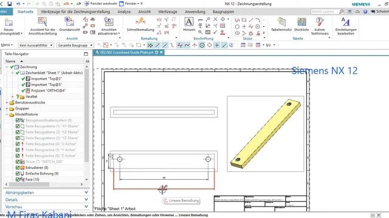389x218 pixels.
Task: Launch Assistent für die Ansichtserstellung
Action: 43,26
